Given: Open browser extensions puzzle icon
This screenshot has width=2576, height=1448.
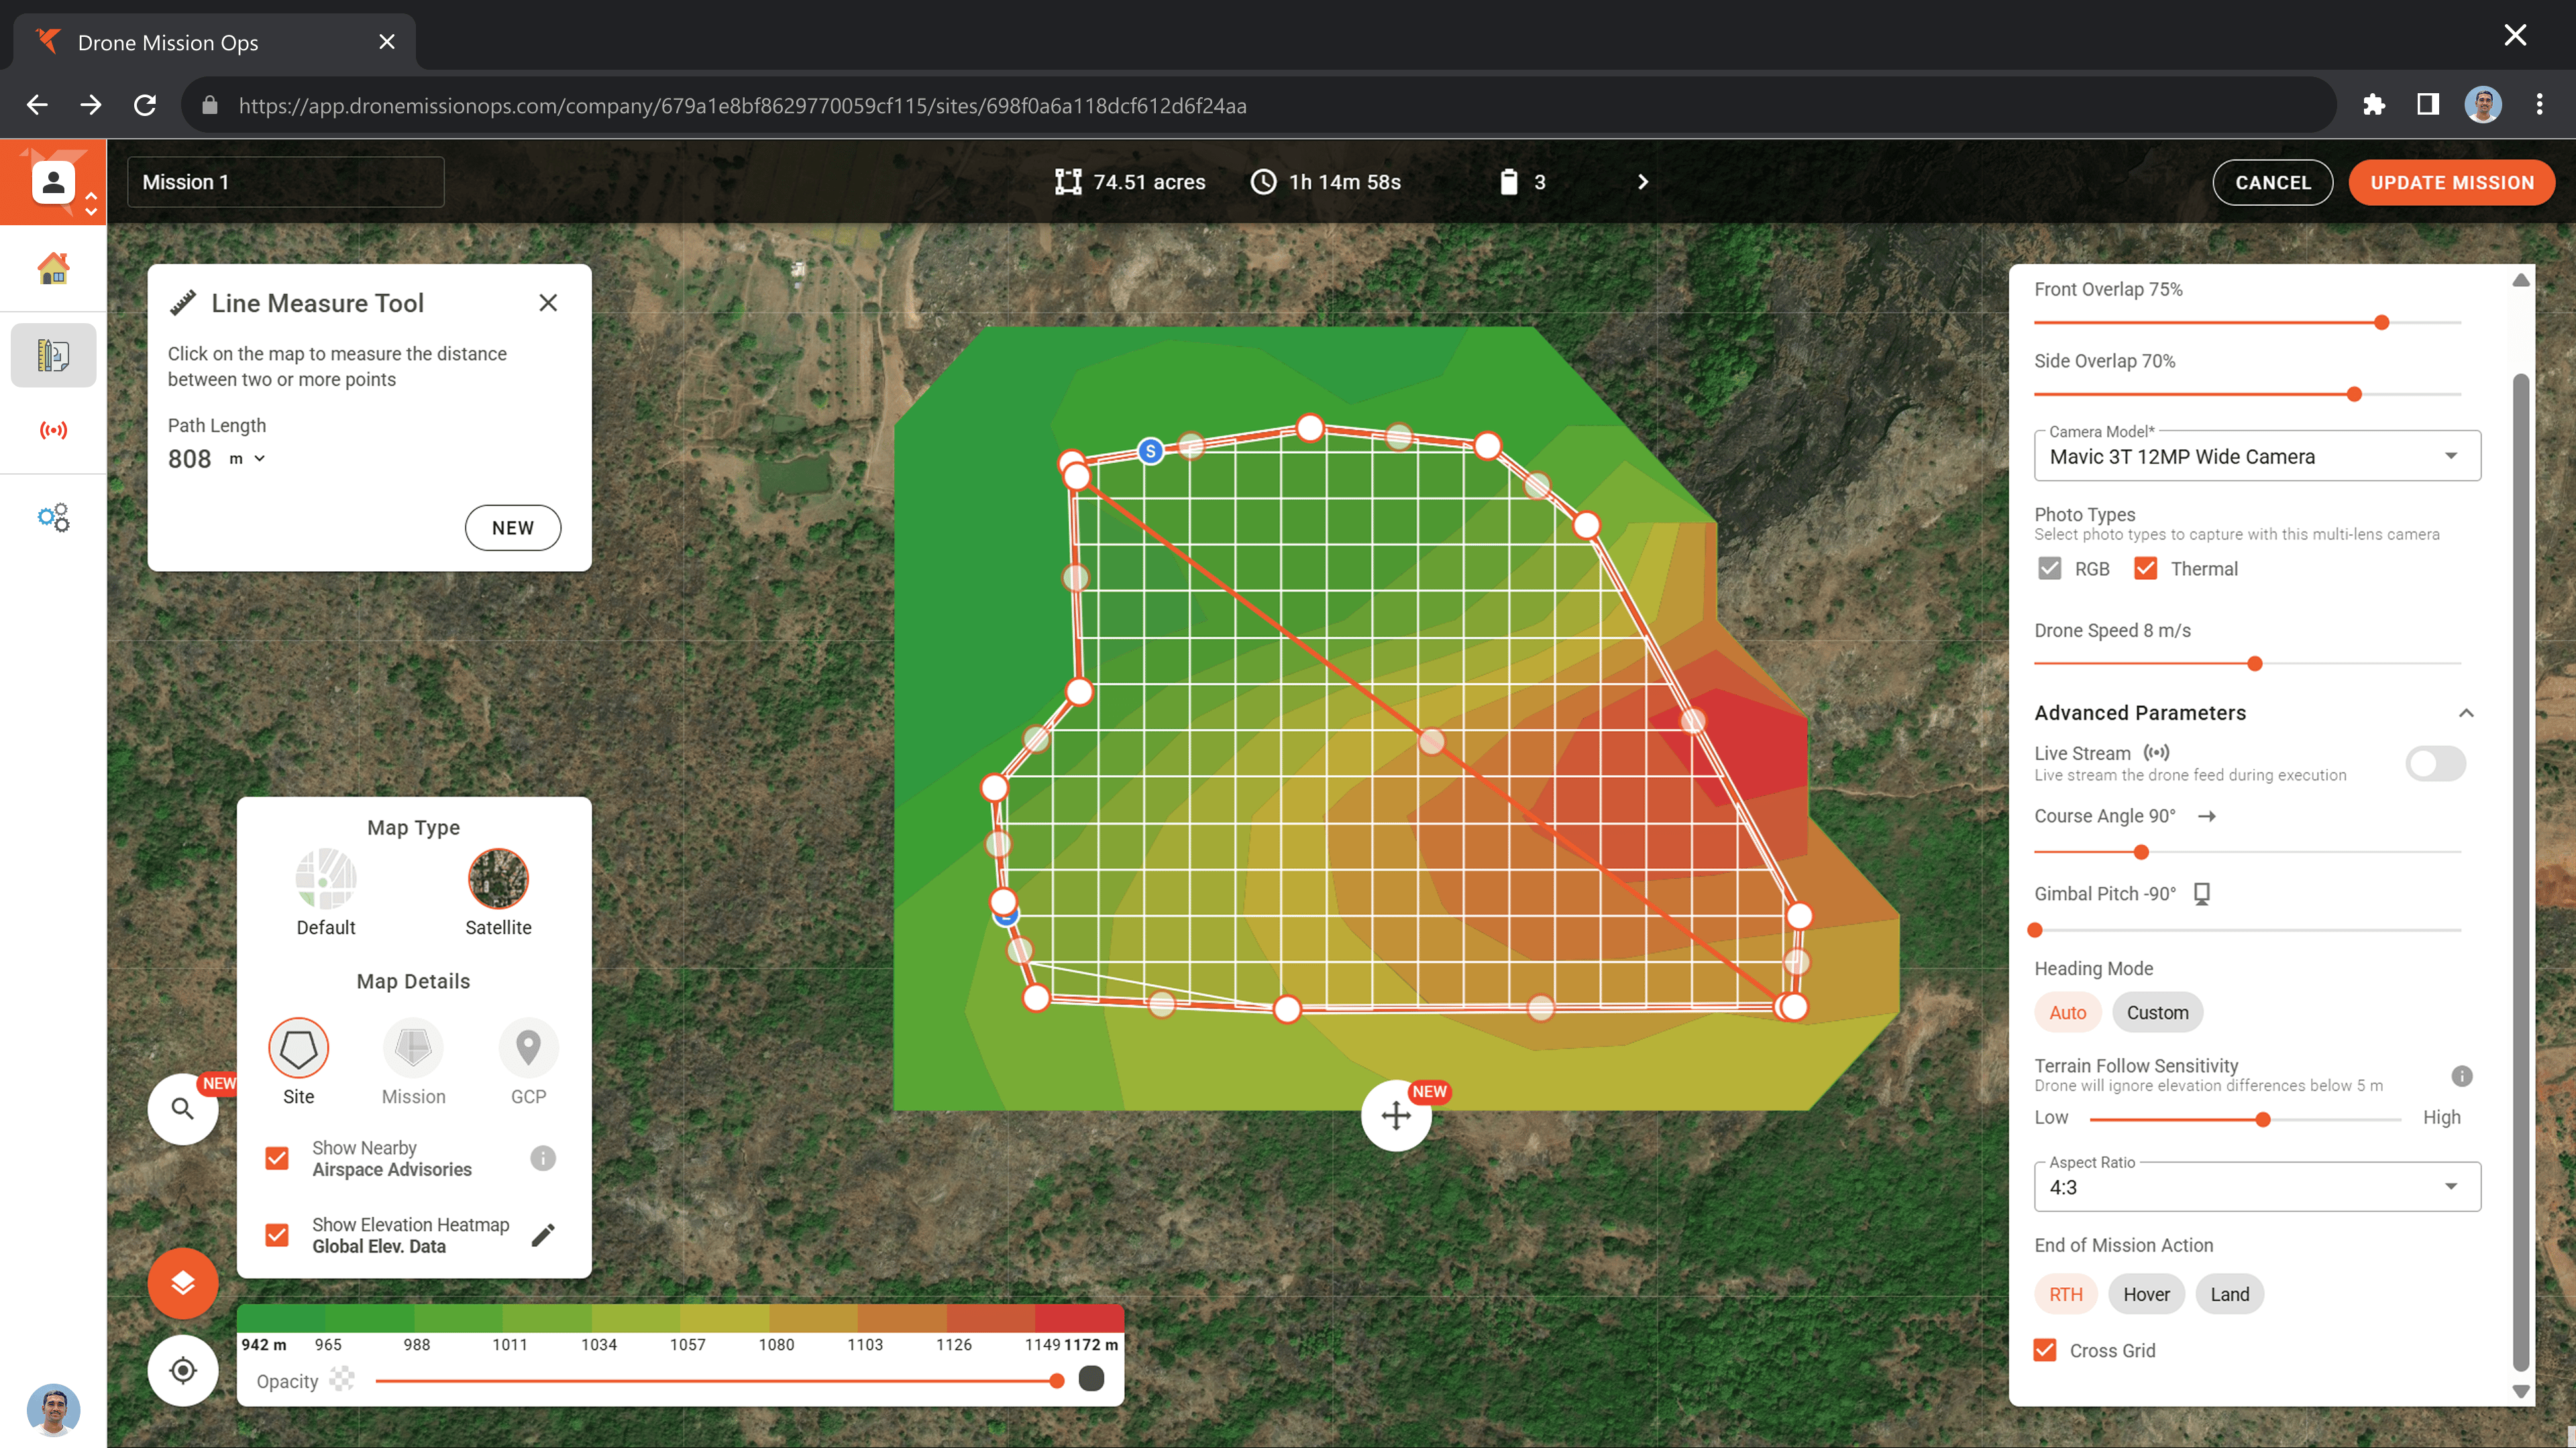Looking at the screenshot, I should point(2374,105).
